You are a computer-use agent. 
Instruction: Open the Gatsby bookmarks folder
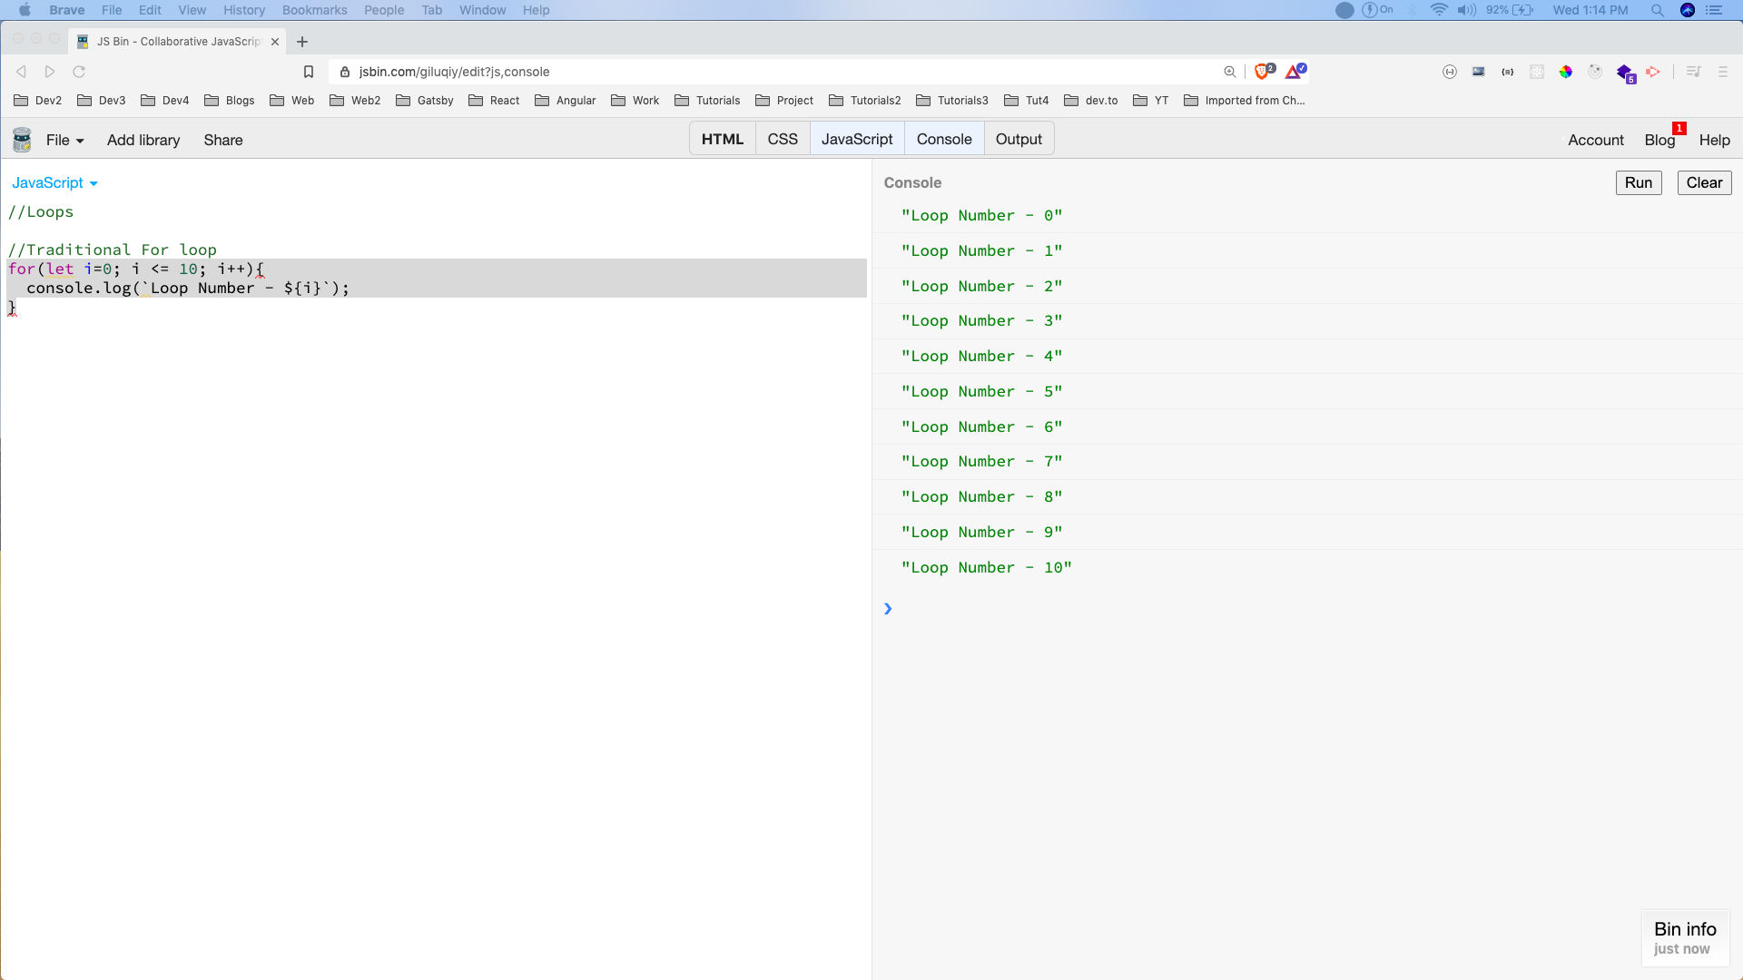424,101
